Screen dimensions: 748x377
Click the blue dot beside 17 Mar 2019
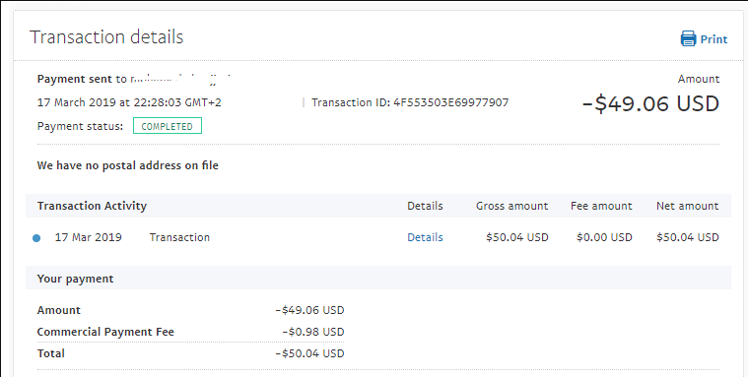tap(36, 238)
